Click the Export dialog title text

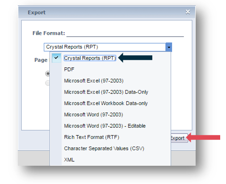coord(37,12)
